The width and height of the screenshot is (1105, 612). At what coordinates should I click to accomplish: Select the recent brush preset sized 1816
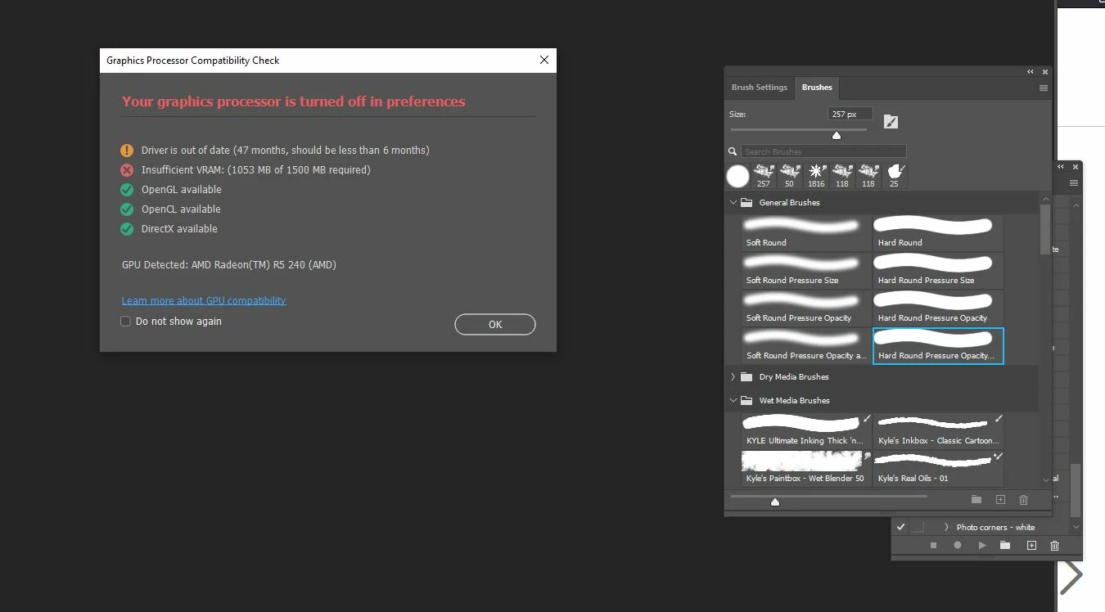point(816,176)
